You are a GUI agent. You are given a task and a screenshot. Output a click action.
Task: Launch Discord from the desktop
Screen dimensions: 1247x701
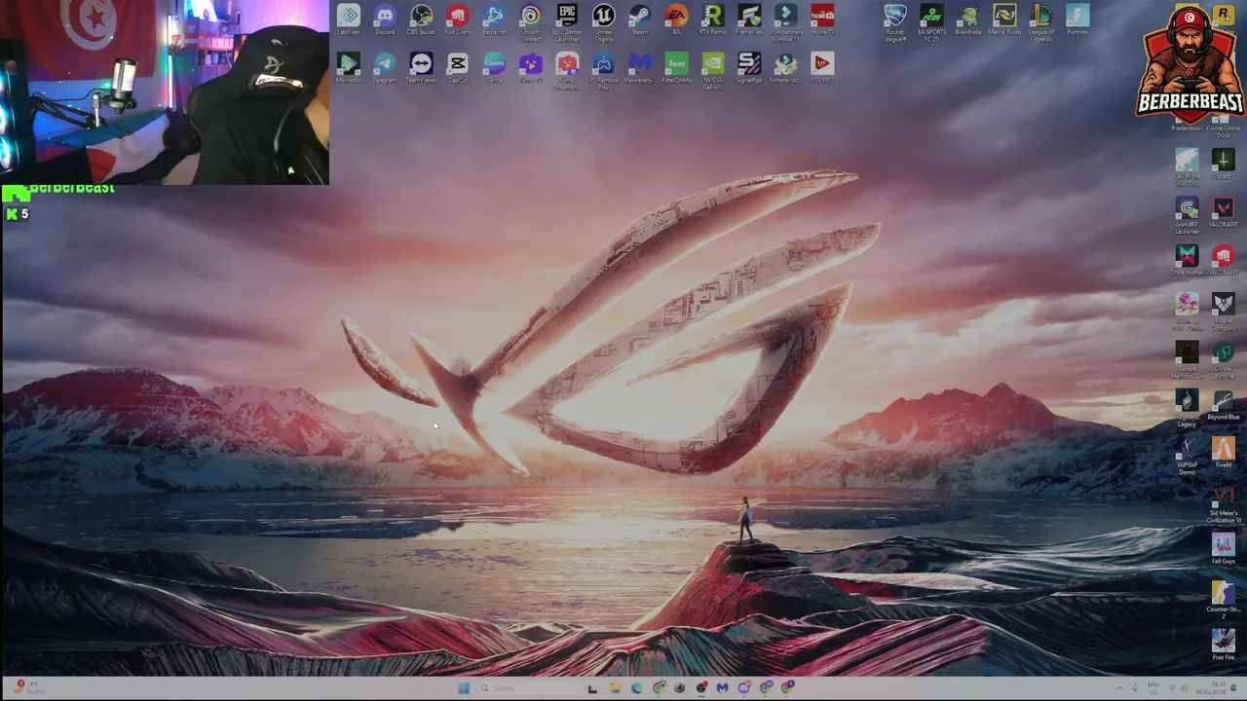click(385, 19)
